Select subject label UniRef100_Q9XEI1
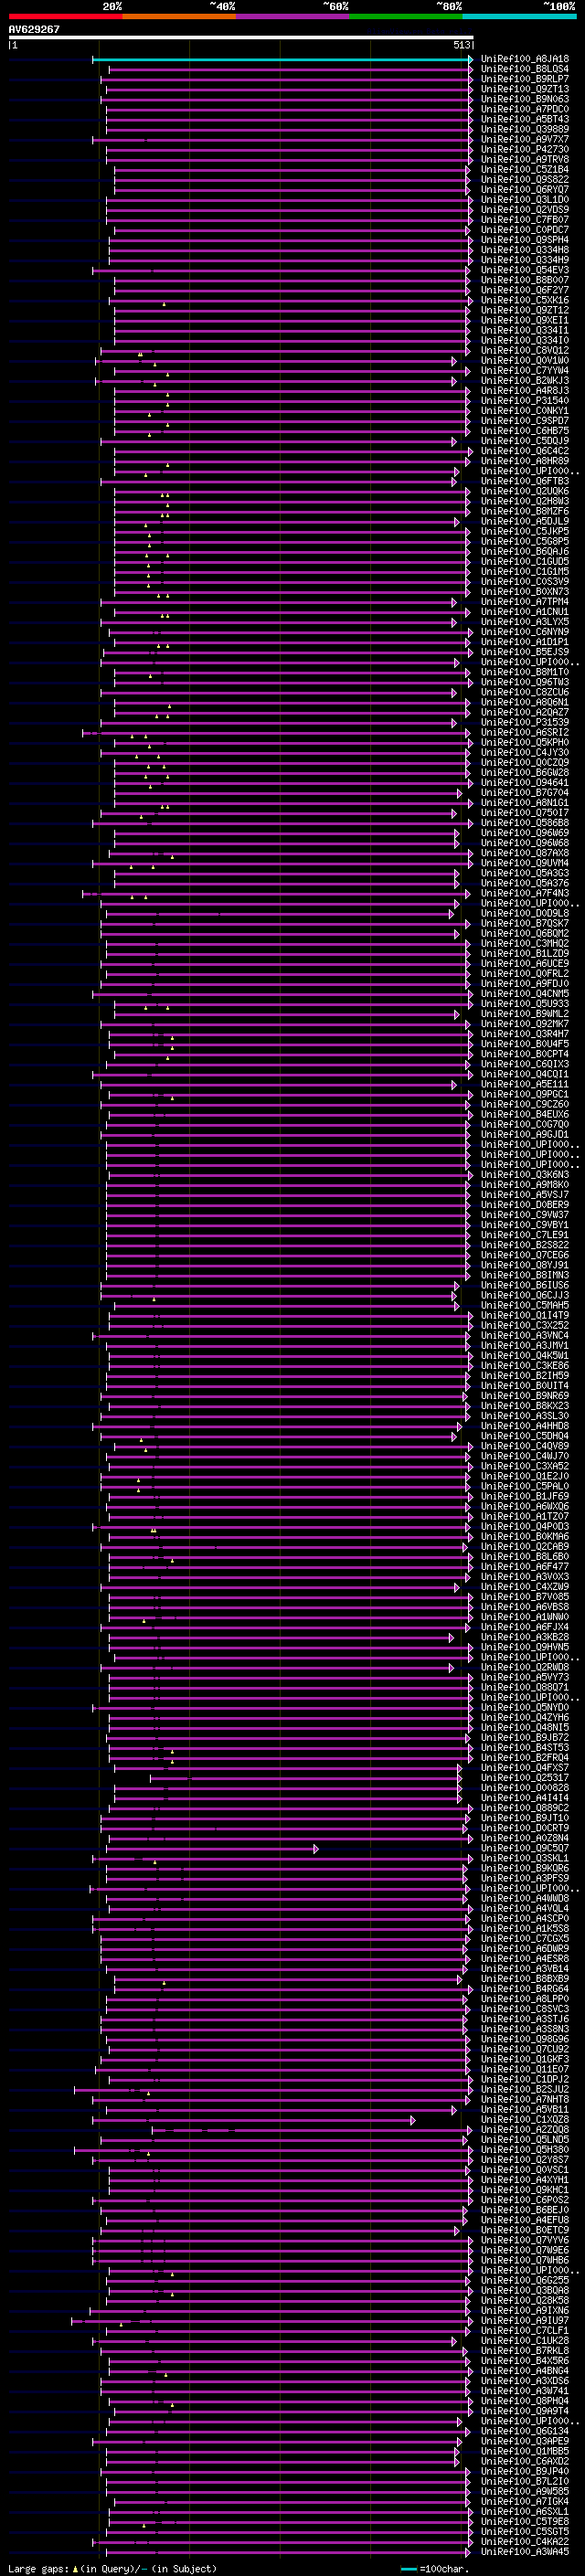Viewport: 585px width, 2576px height. pyautogui.click(x=525, y=320)
